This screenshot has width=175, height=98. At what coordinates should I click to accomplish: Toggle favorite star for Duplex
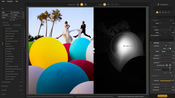4,64
